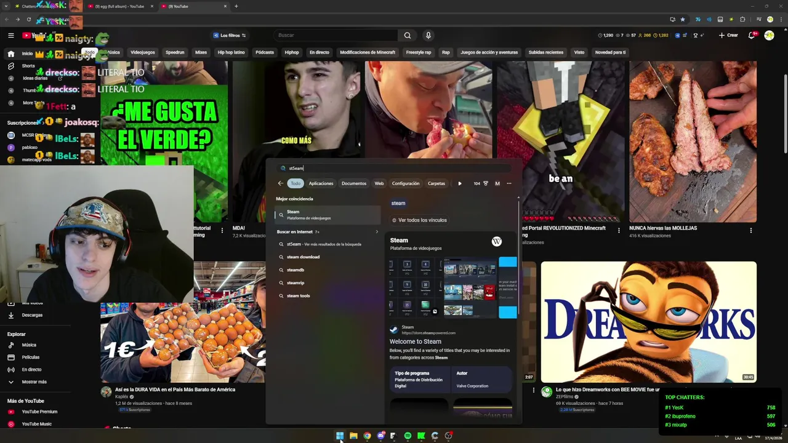Viewport: 788px width, 443px height.
Task: Select the Aplicaciones search filter
Action: [321, 183]
